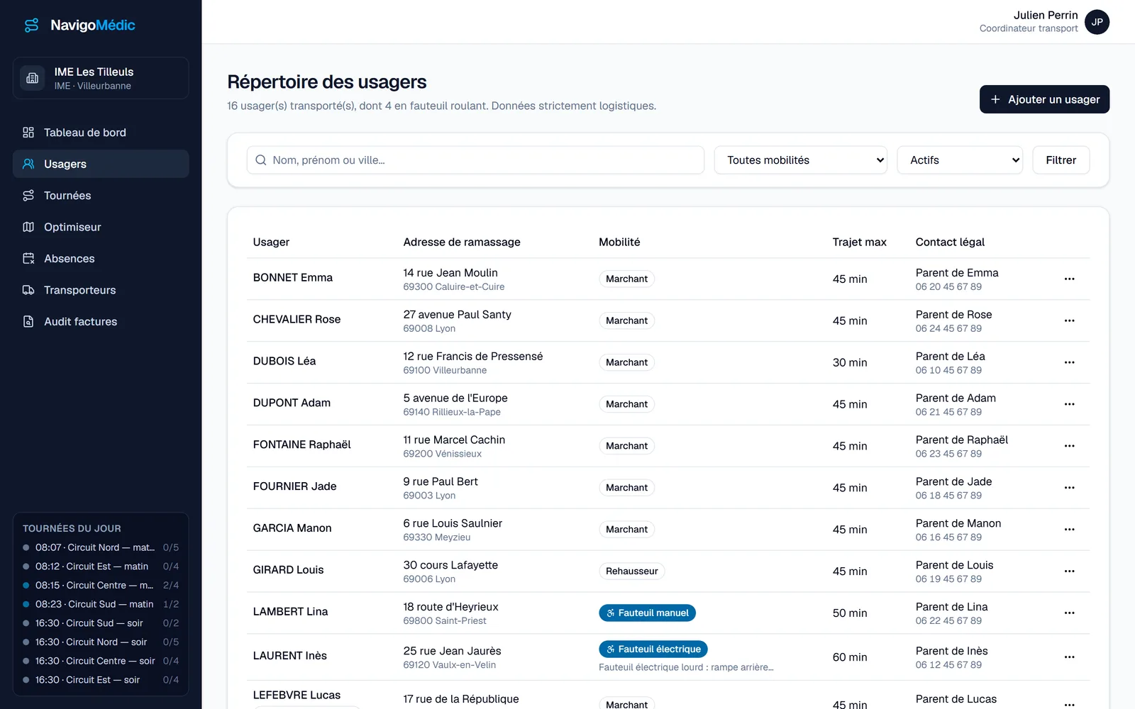
Task: Open actions menu for LAURENT Inès
Action: (1069, 657)
